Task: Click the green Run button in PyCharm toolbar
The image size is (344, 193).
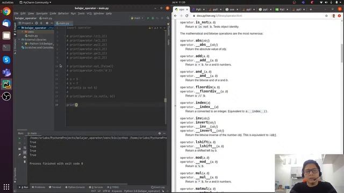Action: pyautogui.click(x=148, y=18)
